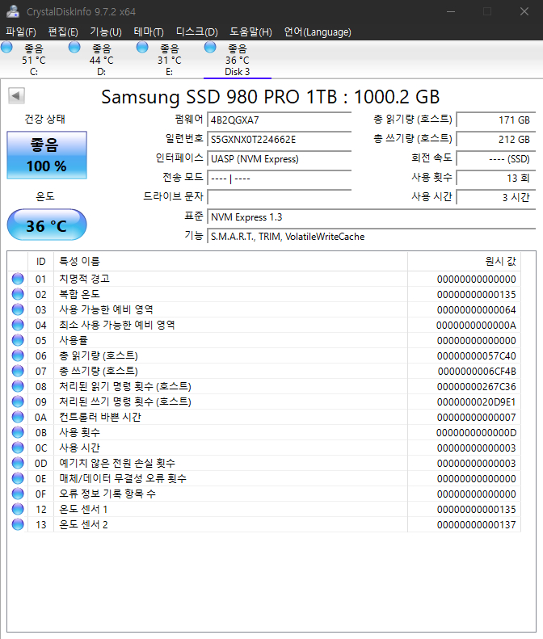The width and height of the screenshot is (543, 639).
Task: Click the power on hours value 3 시간
Action: pos(495,197)
